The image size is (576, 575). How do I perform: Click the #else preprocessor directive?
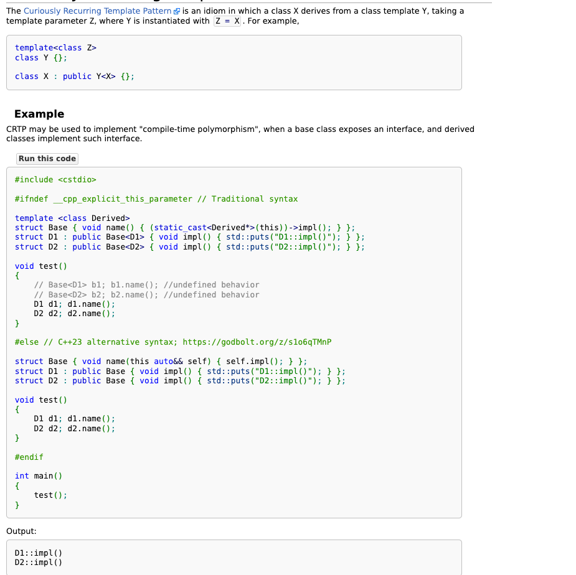pyautogui.click(x=26, y=342)
